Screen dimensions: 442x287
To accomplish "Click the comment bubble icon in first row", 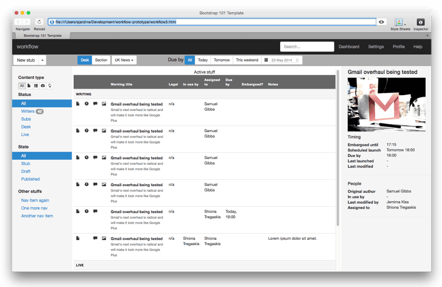I will [x=95, y=104].
